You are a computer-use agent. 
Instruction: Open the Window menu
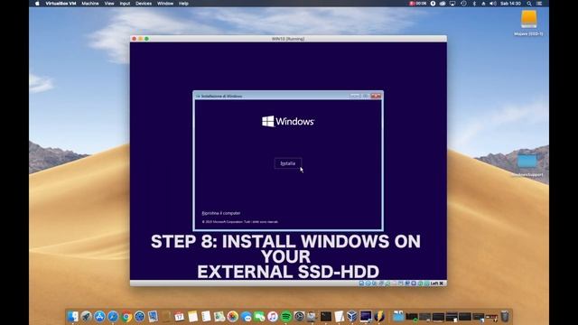pyautogui.click(x=165, y=4)
